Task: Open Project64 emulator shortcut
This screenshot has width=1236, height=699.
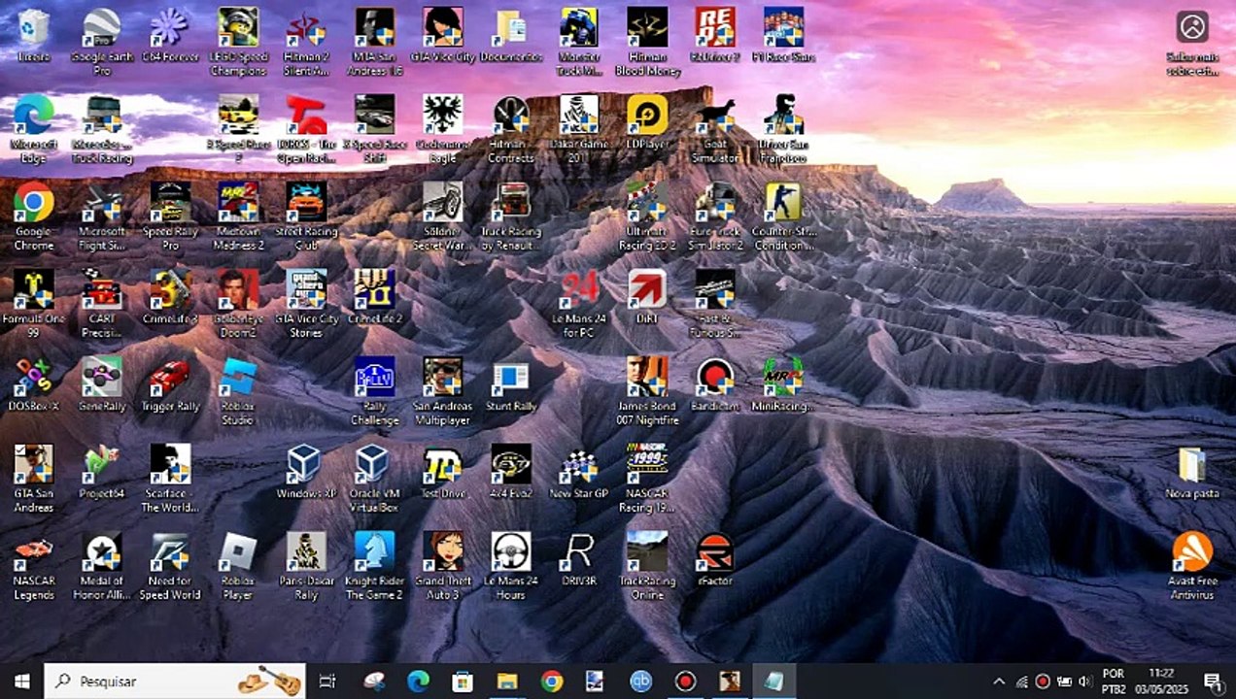Action: [102, 474]
